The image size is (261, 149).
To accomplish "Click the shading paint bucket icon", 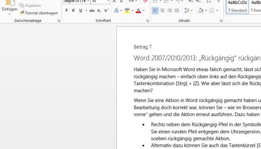I will (x=201, y=10).
